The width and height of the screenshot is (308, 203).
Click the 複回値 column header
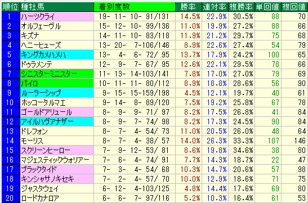pyautogui.click(x=294, y=7)
